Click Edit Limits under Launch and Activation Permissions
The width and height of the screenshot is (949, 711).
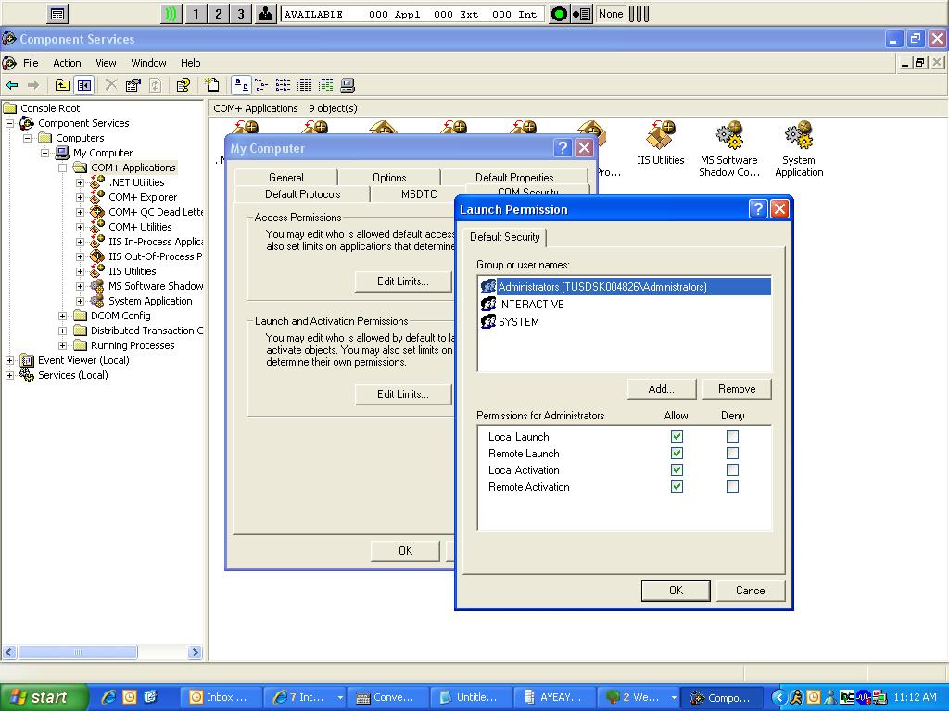tap(403, 394)
